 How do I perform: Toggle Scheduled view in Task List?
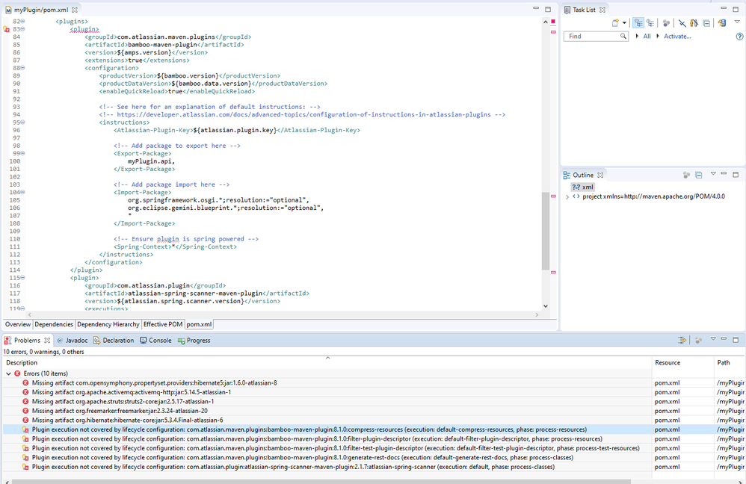coord(650,23)
